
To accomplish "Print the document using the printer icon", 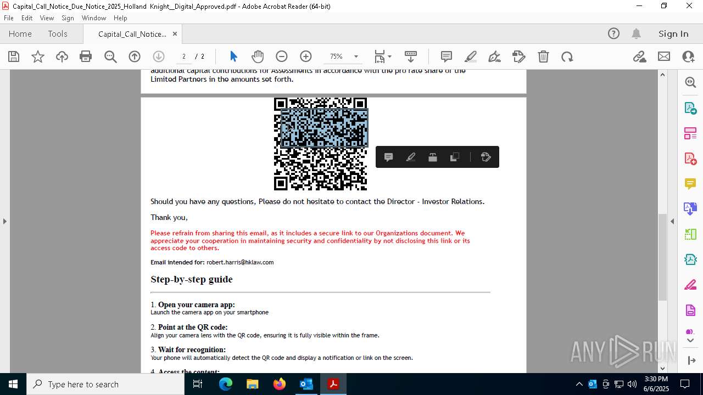I will 86,57.
